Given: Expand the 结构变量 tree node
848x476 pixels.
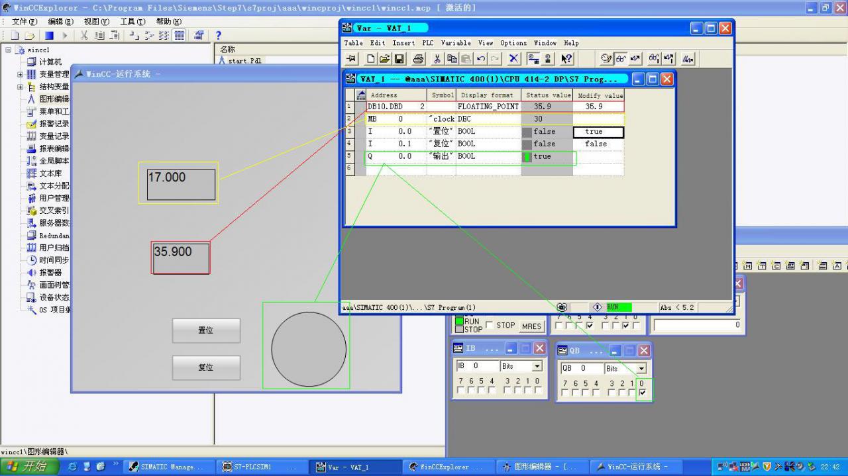Looking at the screenshot, I should (20, 87).
